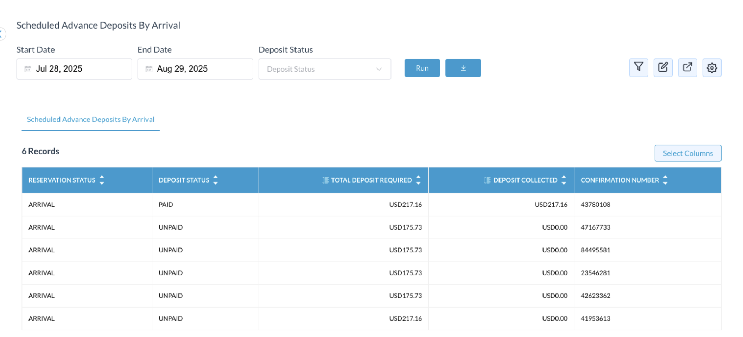743x337 pixels.
Task: Select confirmation number 84495581
Action: point(596,250)
